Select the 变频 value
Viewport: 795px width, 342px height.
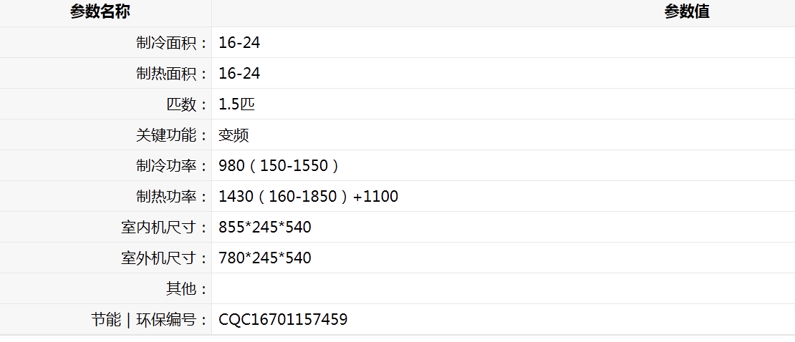[233, 135]
